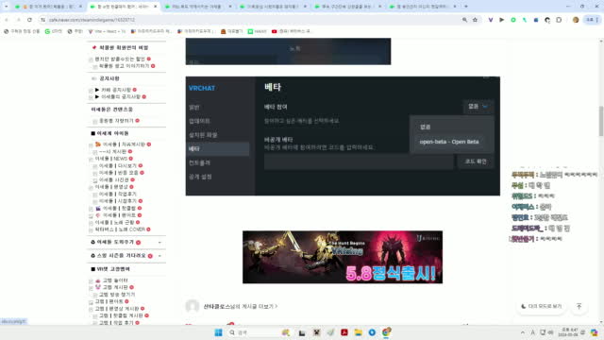Open the dark video image above the VRChat screenshot
This screenshot has width=604, height=340.
coord(288,51)
